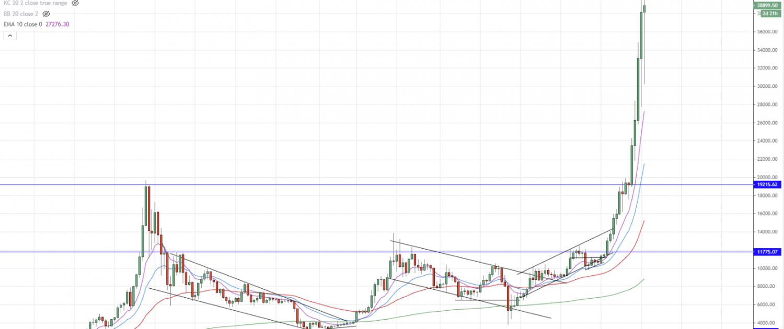Click the EMA 10 close 0 legend label

tap(23, 24)
